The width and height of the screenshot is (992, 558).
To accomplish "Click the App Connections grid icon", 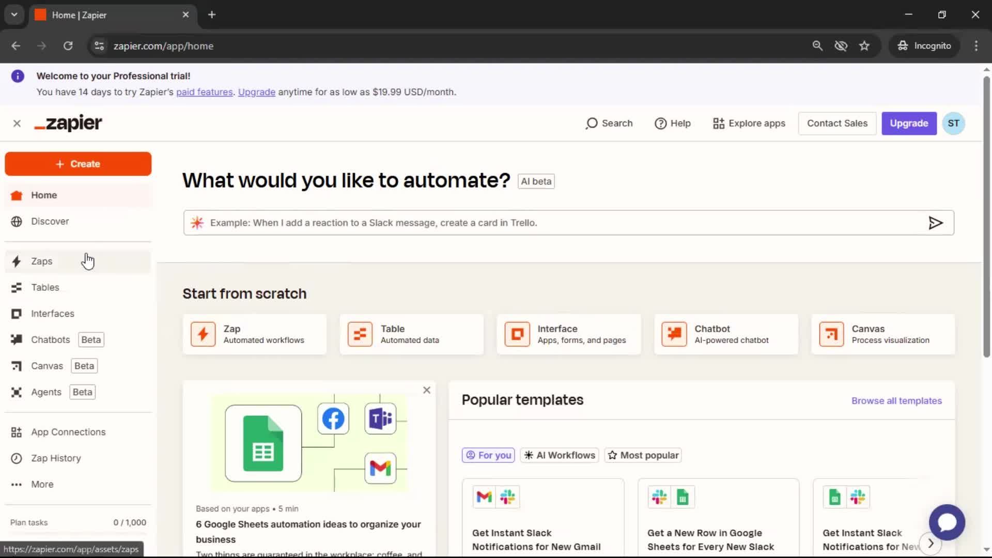I will (x=17, y=432).
